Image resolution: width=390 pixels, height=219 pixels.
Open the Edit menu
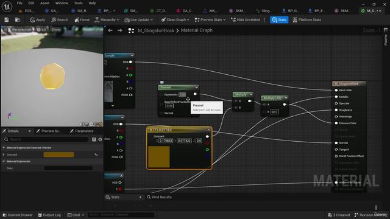click(x=31, y=3)
